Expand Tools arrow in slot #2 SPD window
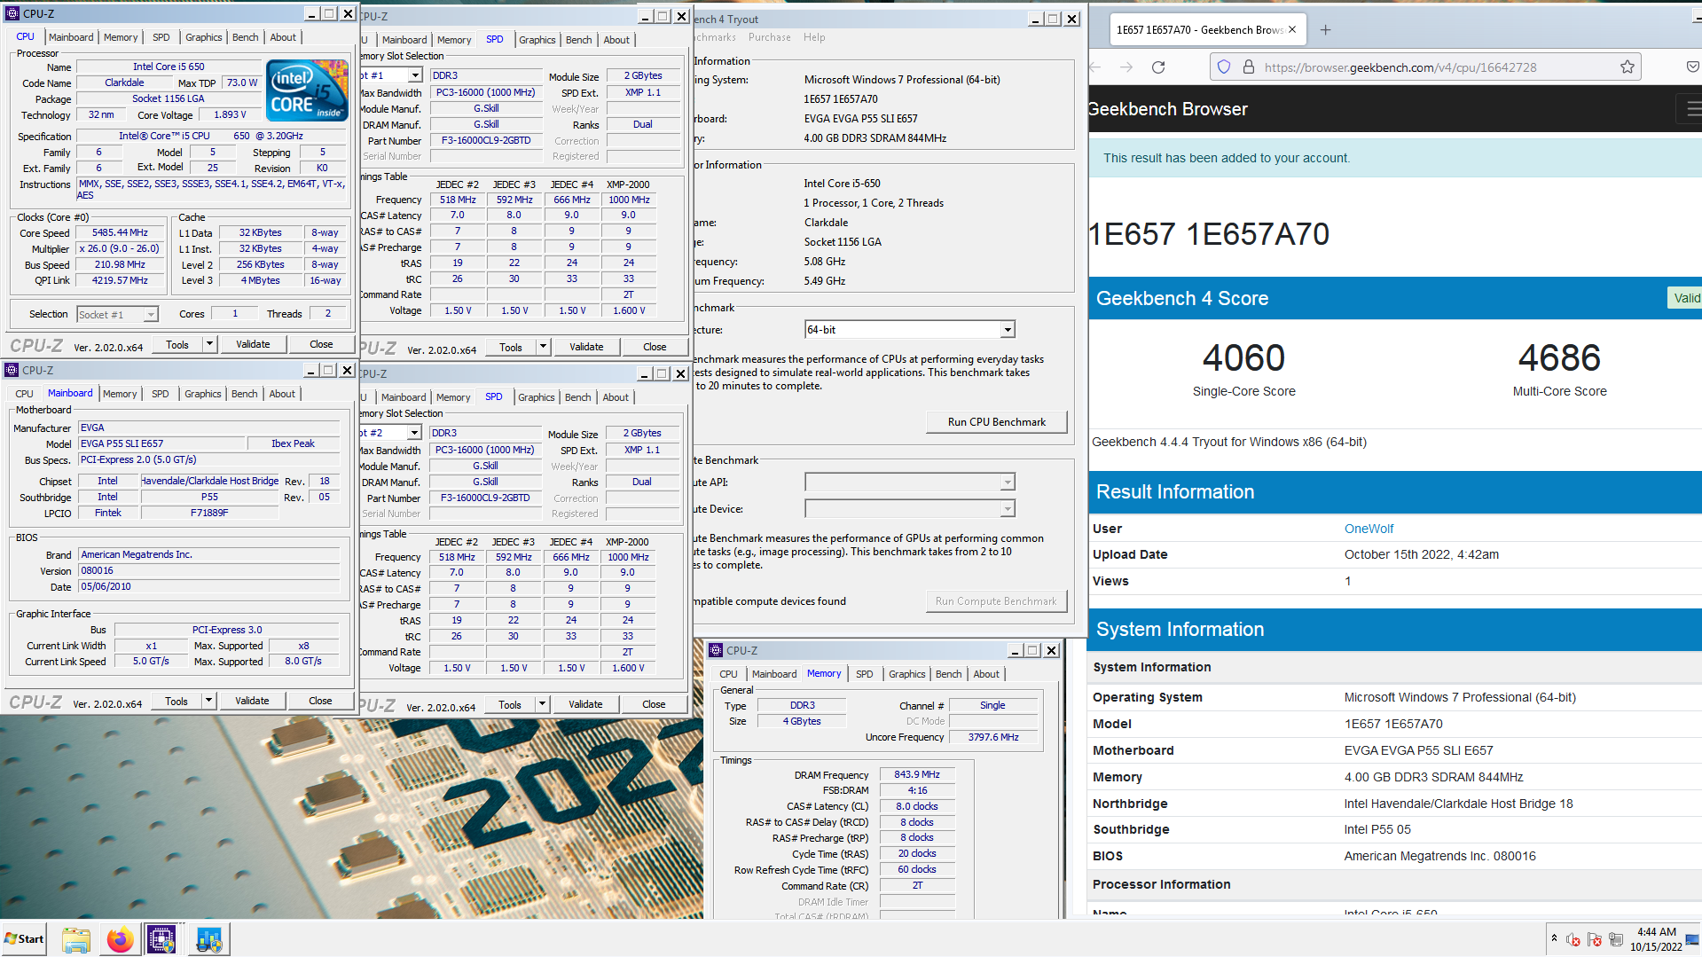This screenshot has height=957, width=1702. click(543, 704)
